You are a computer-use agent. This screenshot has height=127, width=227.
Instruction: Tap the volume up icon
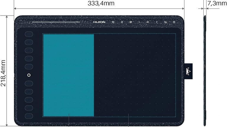pos(131,22)
